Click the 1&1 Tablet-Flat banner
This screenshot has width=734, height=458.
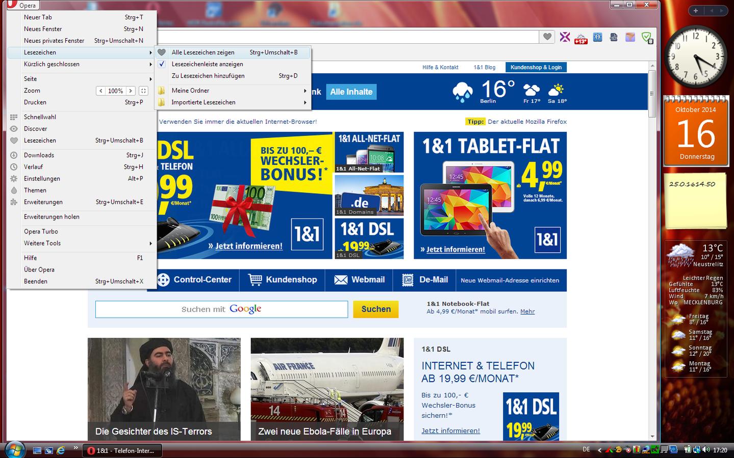[490, 196]
